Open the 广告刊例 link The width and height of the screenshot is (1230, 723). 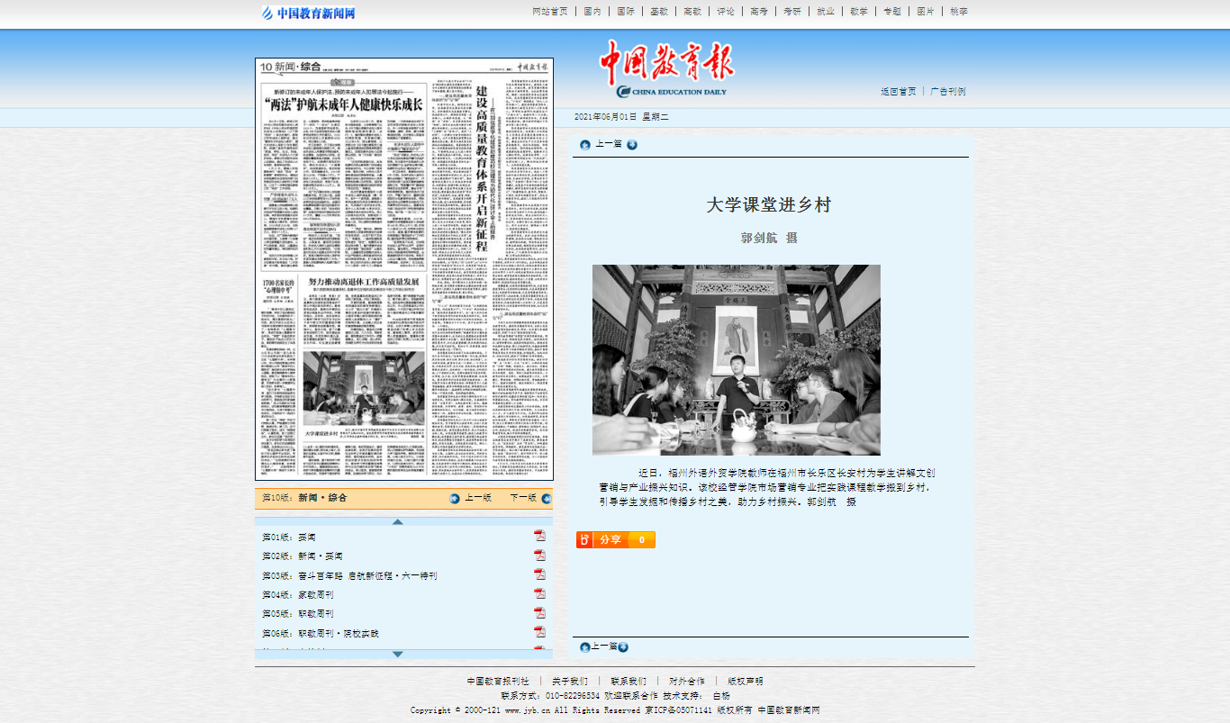pos(947,92)
